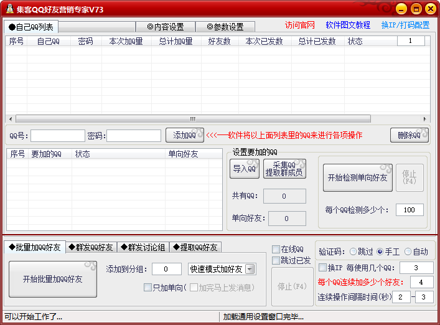The image size is (440, 325).
Task: Select the 群发QQ好友 tab
Action: click(x=91, y=247)
